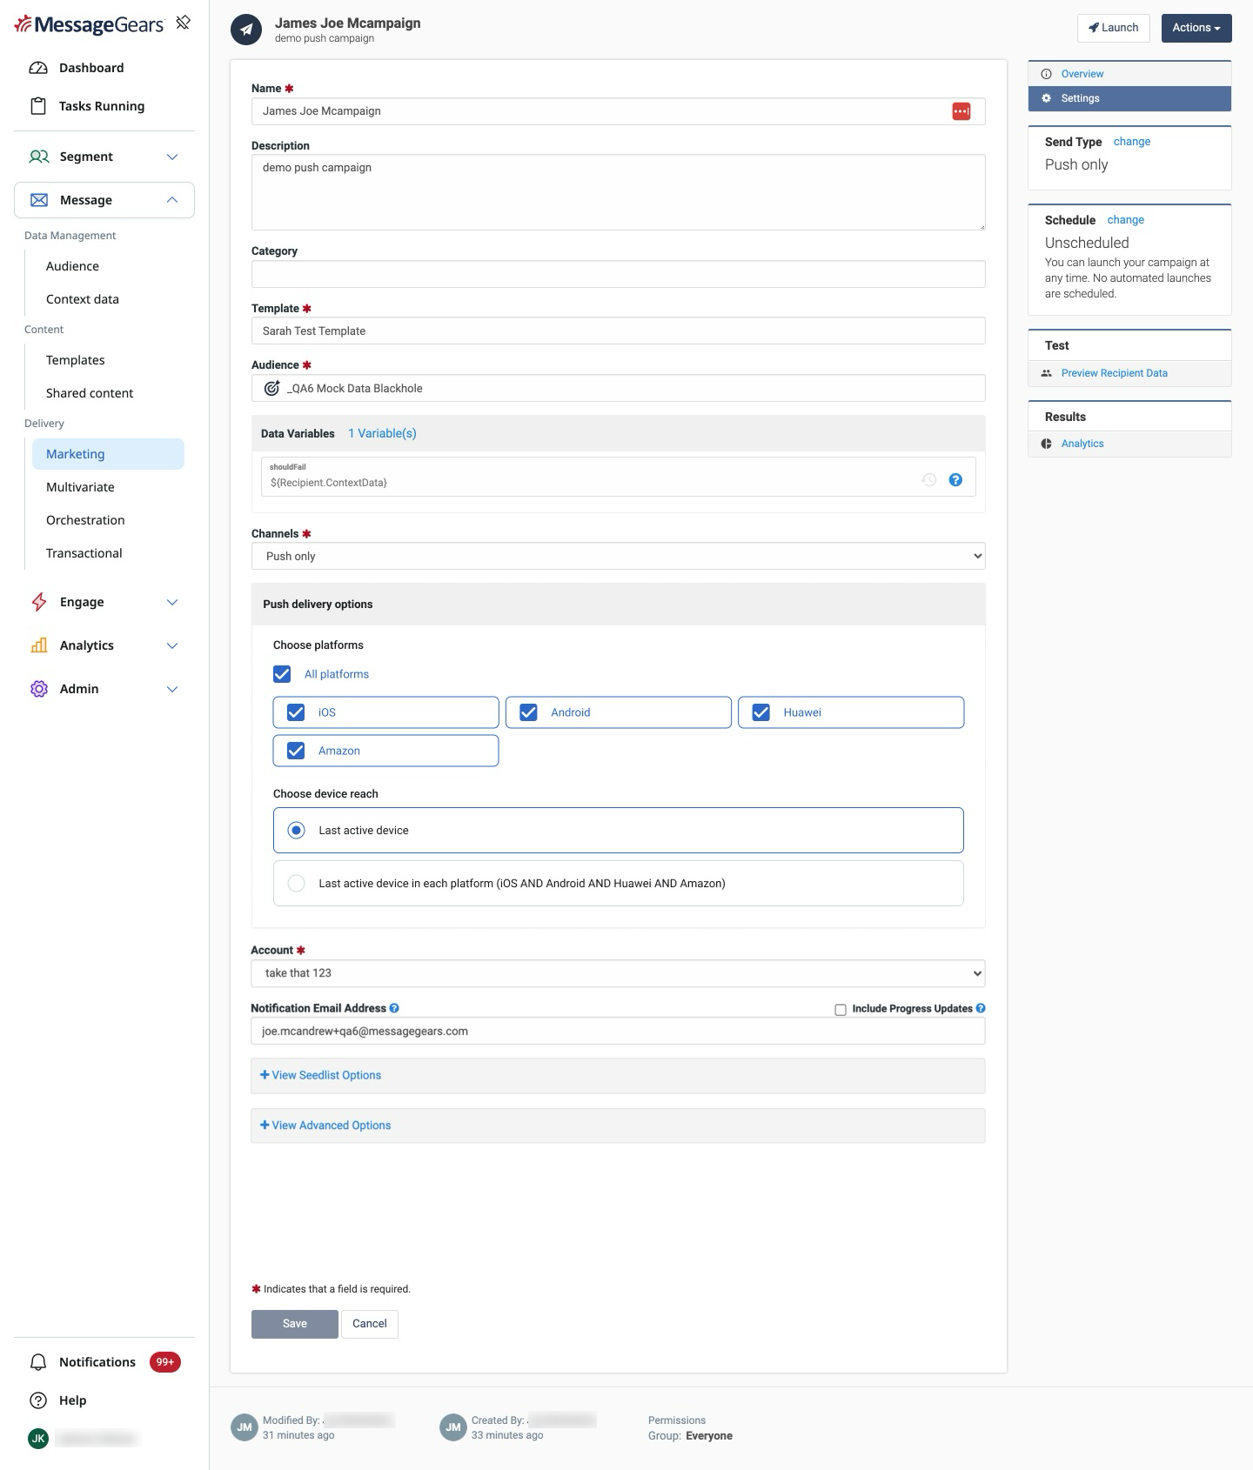Click change link next to Send Type
Image resolution: width=1253 pixels, height=1470 pixels.
tap(1132, 142)
